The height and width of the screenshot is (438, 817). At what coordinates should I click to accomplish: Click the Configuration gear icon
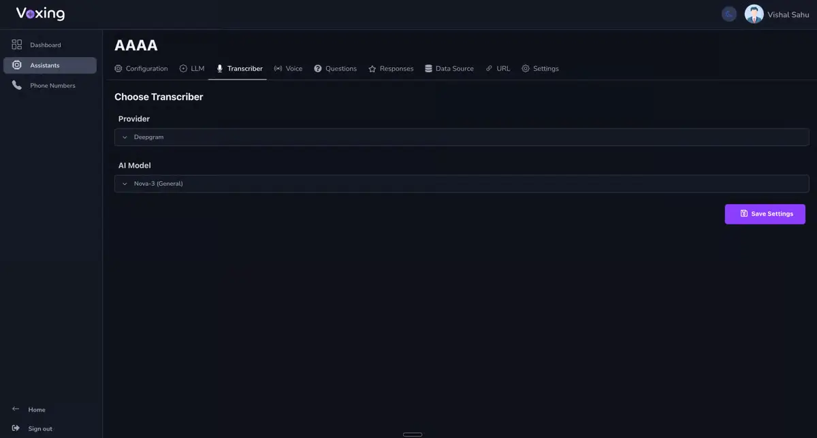pyautogui.click(x=118, y=68)
